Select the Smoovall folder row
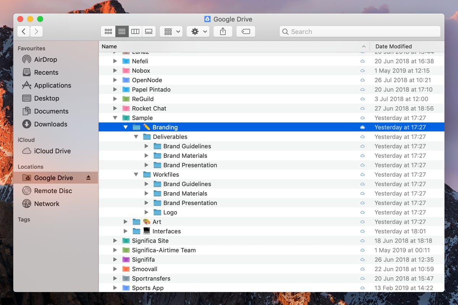The height and width of the screenshot is (305, 458). tap(271, 269)
